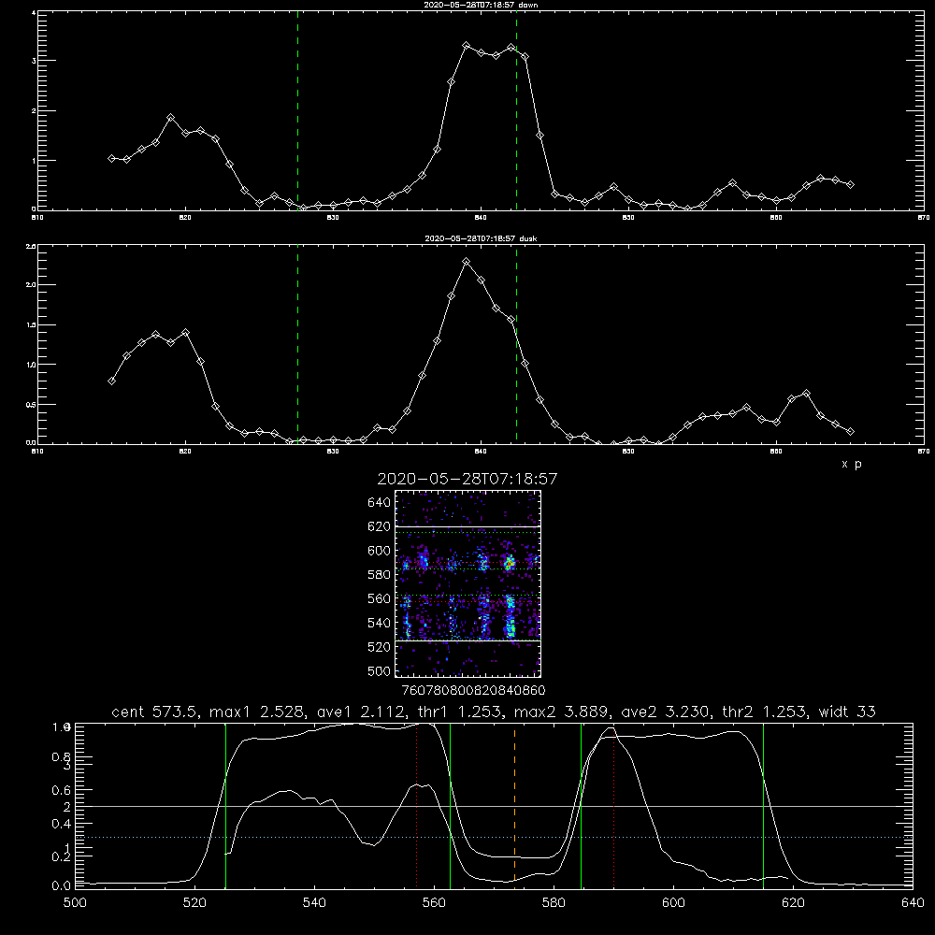This screenshot has height=935, width=935.
Task: Click the x-axis label 600 in bottom profile plot
Action: [x=673, y=903]
